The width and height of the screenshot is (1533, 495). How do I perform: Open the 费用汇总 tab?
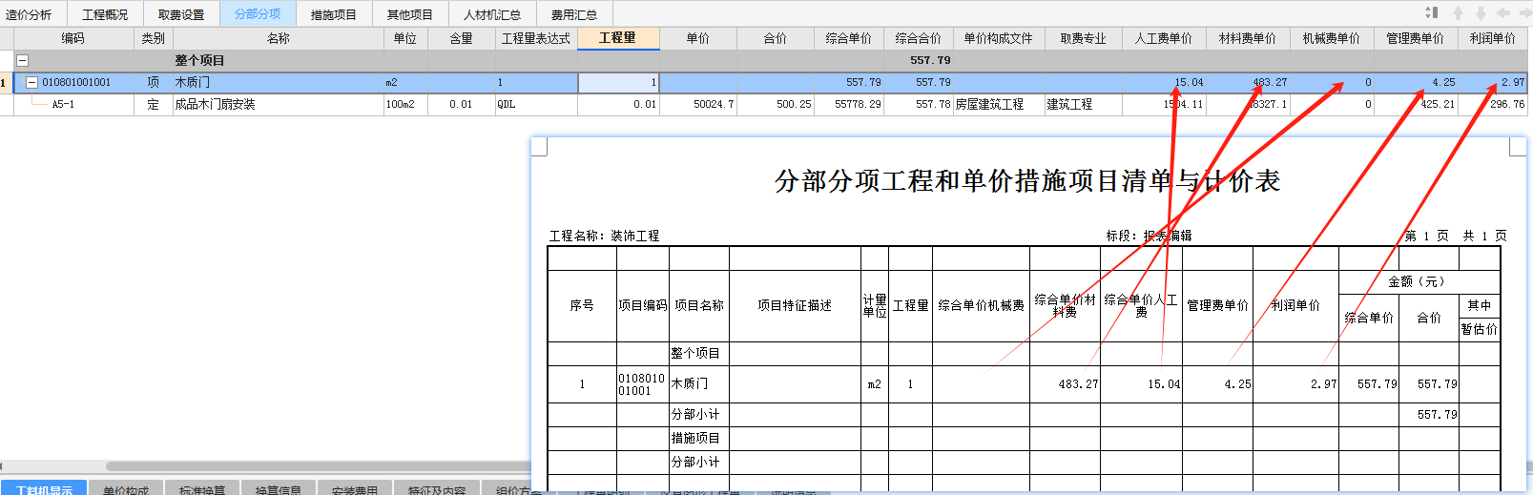(x=574, y=14)
